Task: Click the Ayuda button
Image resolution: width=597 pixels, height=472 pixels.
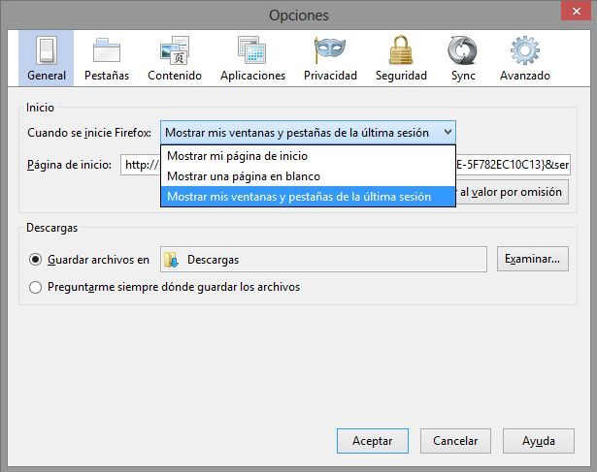Action: point(539,441)
